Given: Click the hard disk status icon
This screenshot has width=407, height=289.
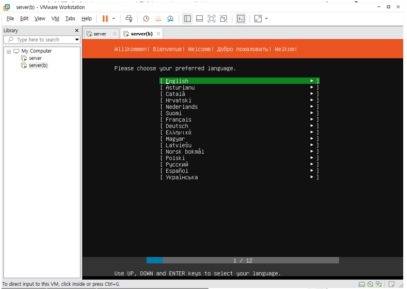Looking at the screenshot, I should (362, 284).
